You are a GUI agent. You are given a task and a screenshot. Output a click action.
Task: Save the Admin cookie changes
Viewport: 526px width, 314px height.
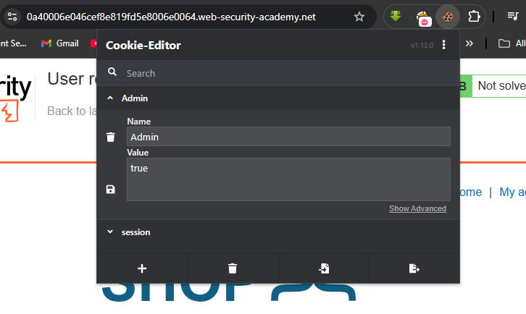pyautogui.click(x=110, y=190)
